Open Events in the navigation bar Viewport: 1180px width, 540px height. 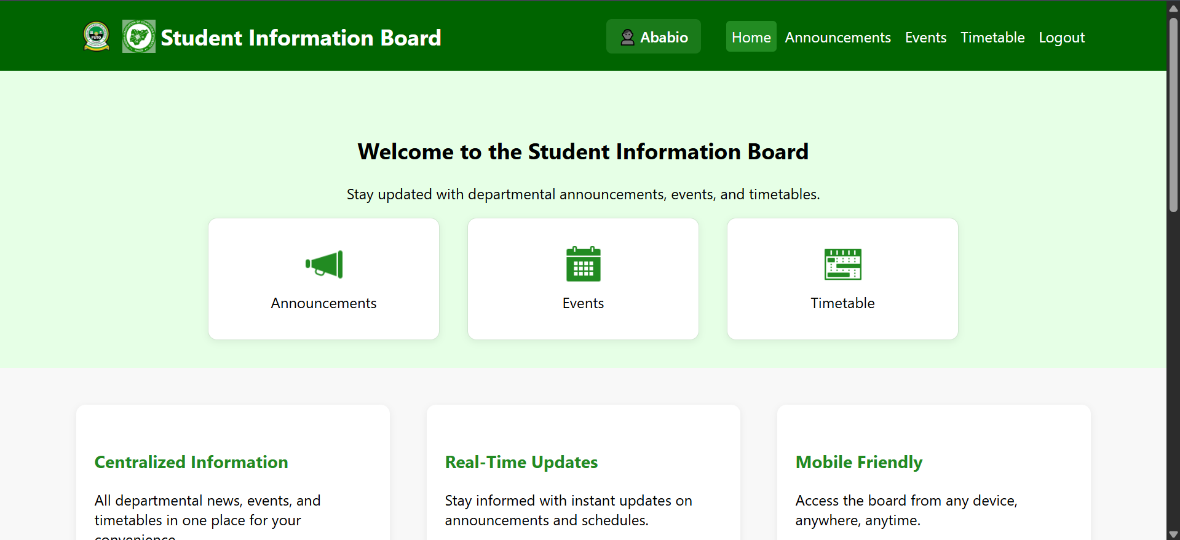point(925,38)
